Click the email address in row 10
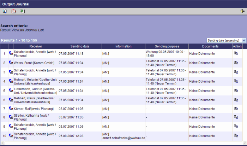The height and width of the screenshot is (146, 247). (123, 138)
